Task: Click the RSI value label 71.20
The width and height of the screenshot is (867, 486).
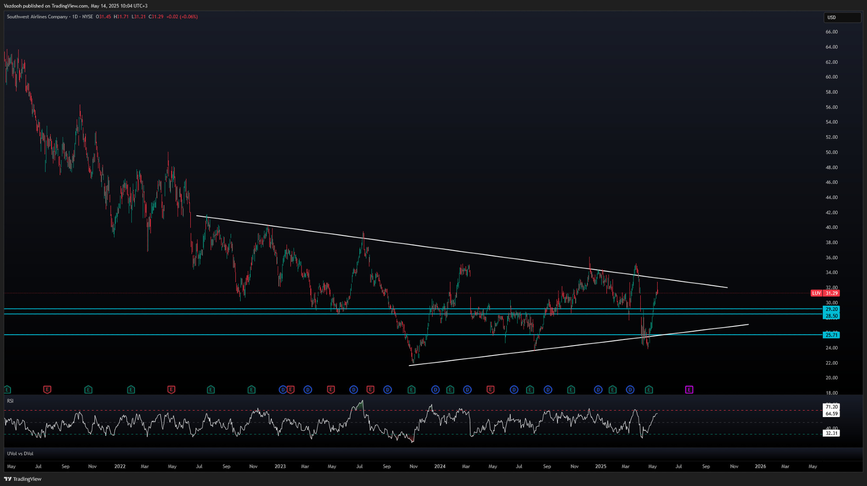Action: click(831, 407)
